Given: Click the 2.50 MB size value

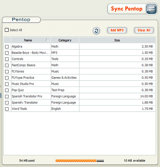Looking at the screenshot, I should (x=147, y=46).
